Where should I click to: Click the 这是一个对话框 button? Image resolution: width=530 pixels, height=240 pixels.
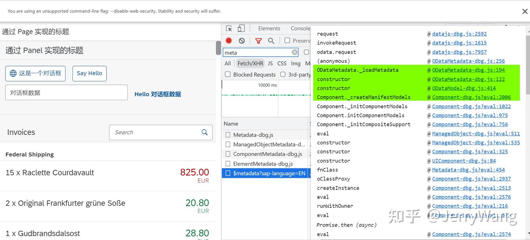point(35,73)
